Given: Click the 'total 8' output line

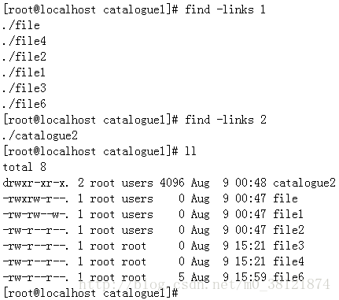Looking at the screenshot, I should pos(24,167).
